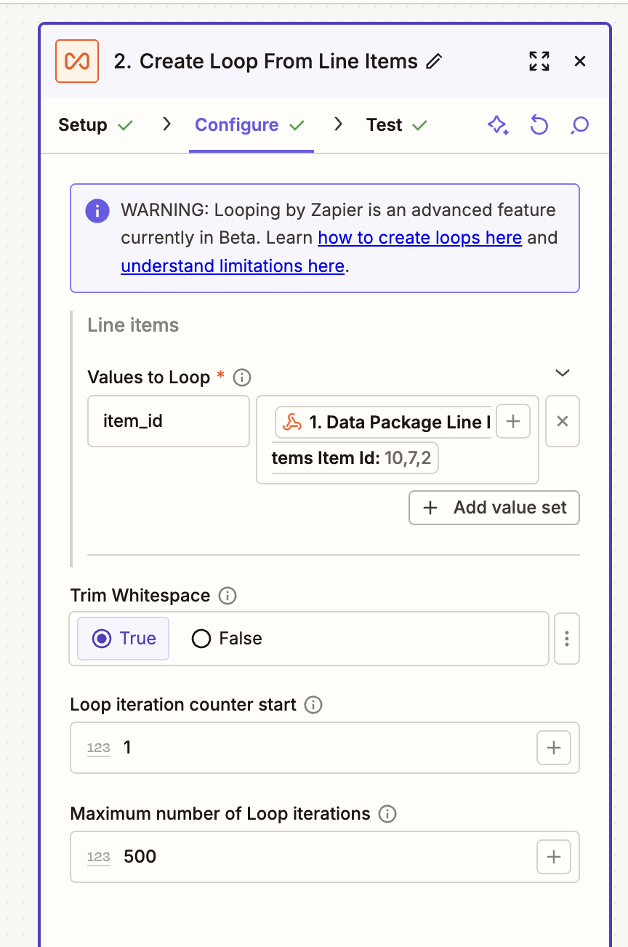
Task: Collapse the Values to Loop chevron
Action: (562, 373)
